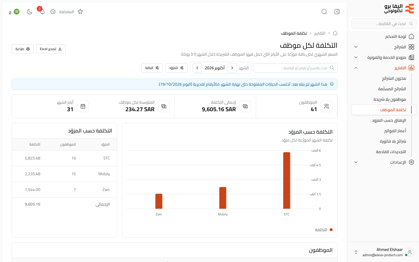The height and width of the screenshot is (262, 419).
Task: Open Ahmed Elshaar account menu
Action: click(x=384, y=252)
